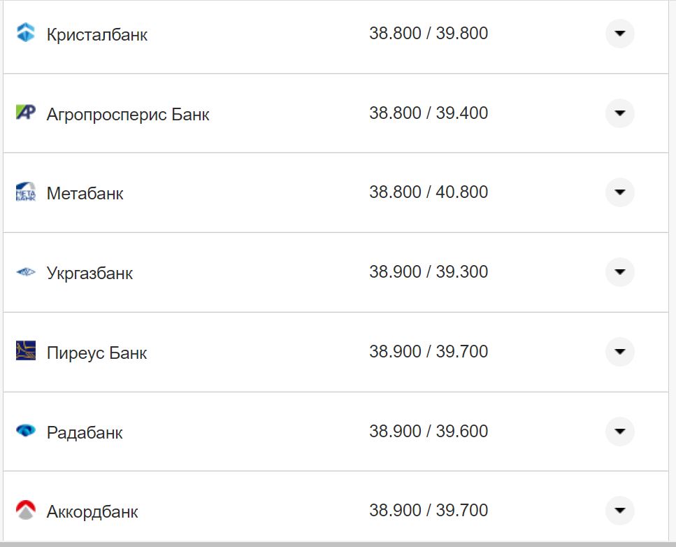
Task: Expand the Кристалбанк row details
Action: (x=619, y=34)
